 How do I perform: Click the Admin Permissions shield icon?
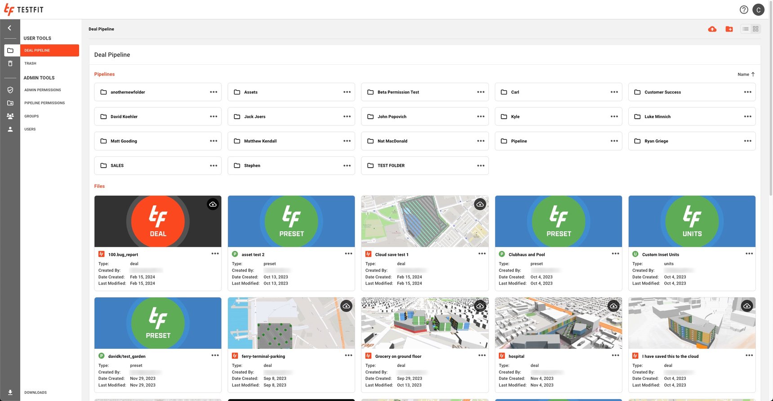pyautogui.click(x=10, y=90)
